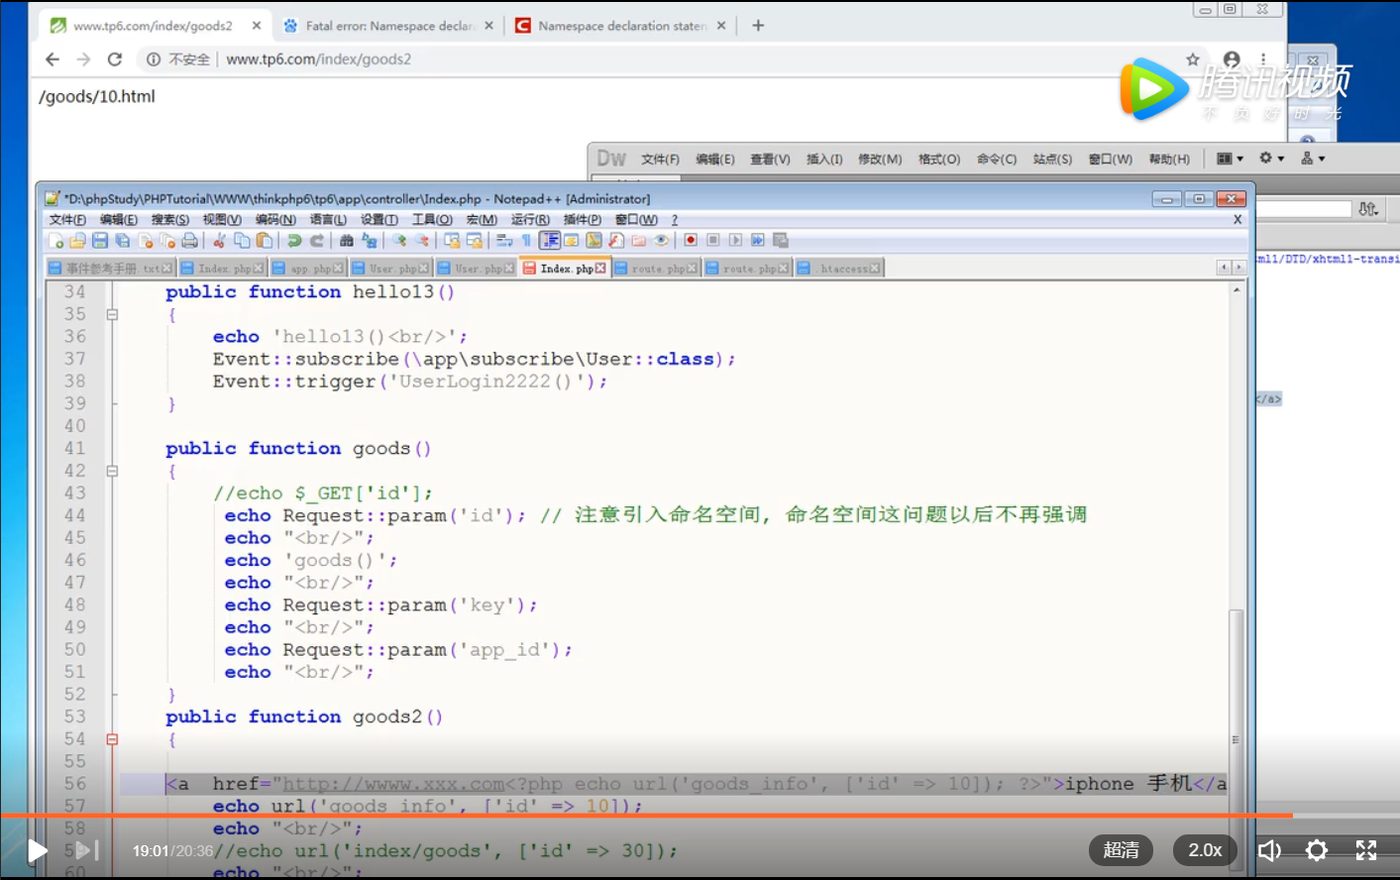1400x880 pixels.
Task: Click the Copy icon in Notepad++ toolbar
Action: pos(242,240)
